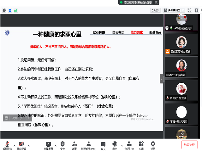This screenshot has height=151, width=202.
Task: Turn on camera with 开启视频
Action: click(21, 145)
